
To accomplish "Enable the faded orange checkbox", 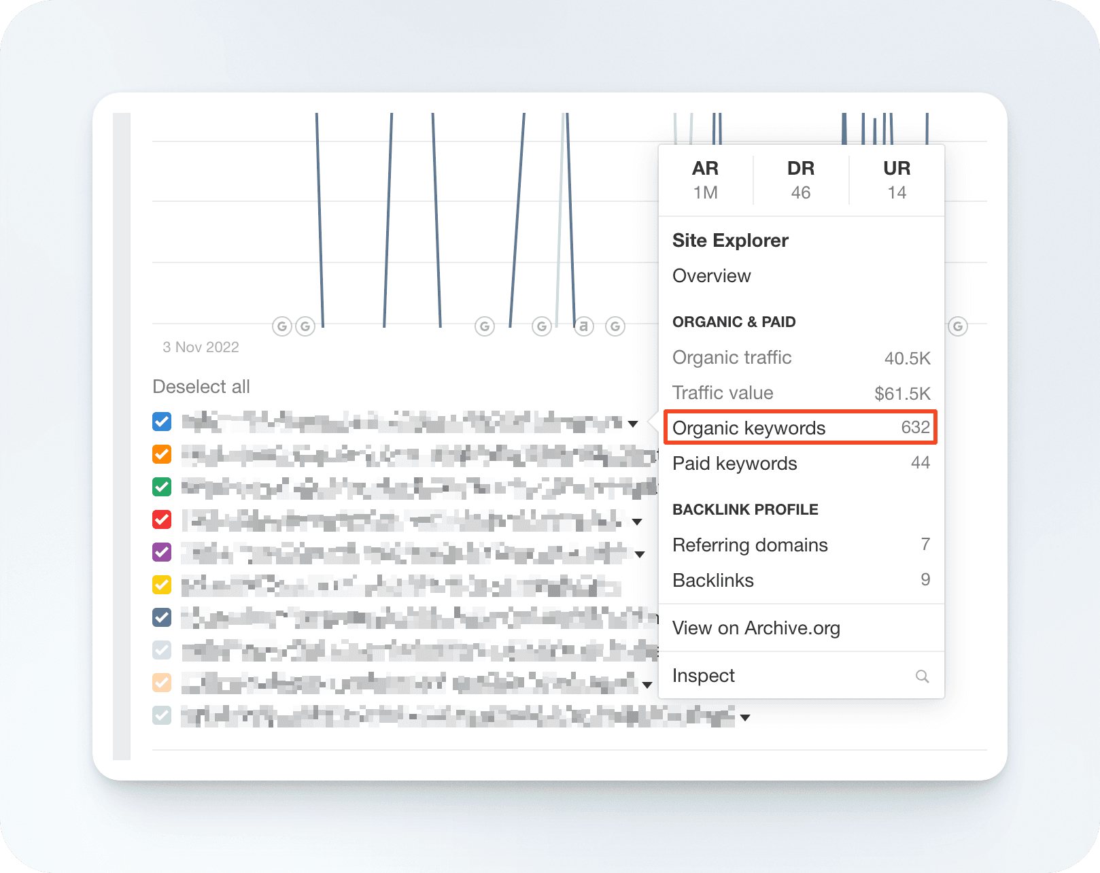I will [162, 683].
